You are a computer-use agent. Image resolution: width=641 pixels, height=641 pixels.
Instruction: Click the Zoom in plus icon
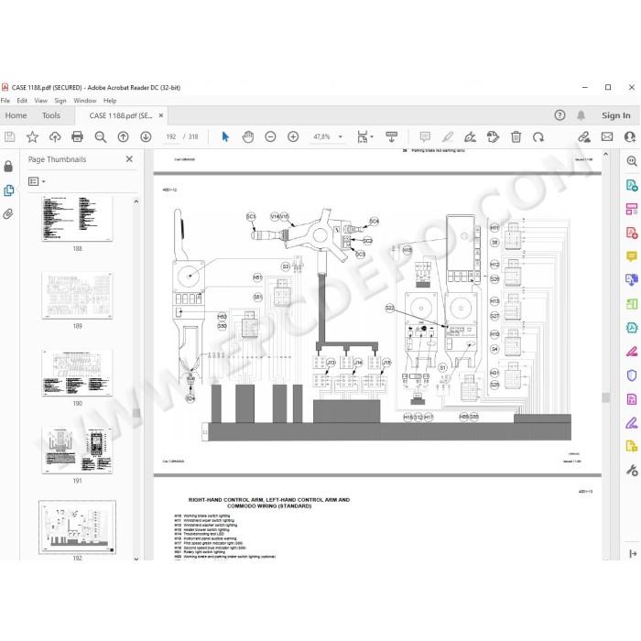[x=293, y=137]
